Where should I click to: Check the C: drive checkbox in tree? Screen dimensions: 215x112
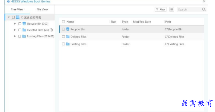[13, 17]
